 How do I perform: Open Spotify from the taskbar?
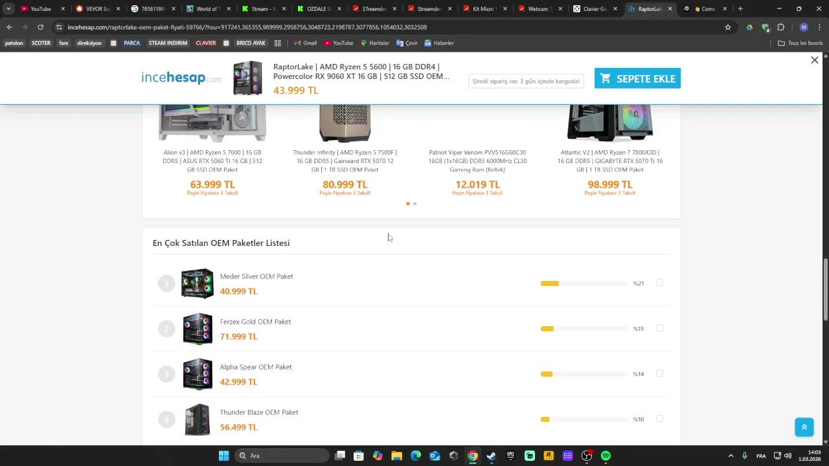coord(606,456)
